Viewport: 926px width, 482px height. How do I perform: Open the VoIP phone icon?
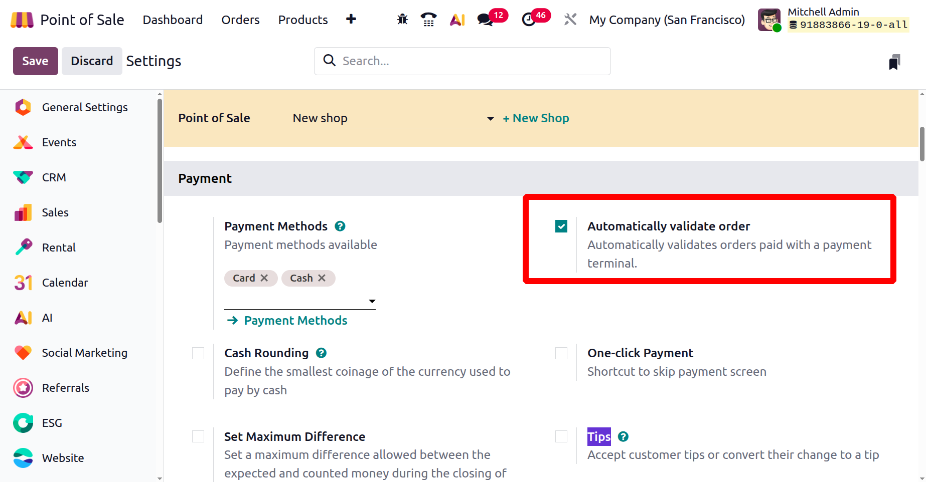tap(428, 20)
